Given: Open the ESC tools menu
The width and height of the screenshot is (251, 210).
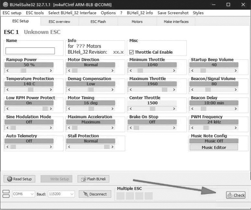Looking at the screenshot, I should pyautogui.click(x=35, y=13).
